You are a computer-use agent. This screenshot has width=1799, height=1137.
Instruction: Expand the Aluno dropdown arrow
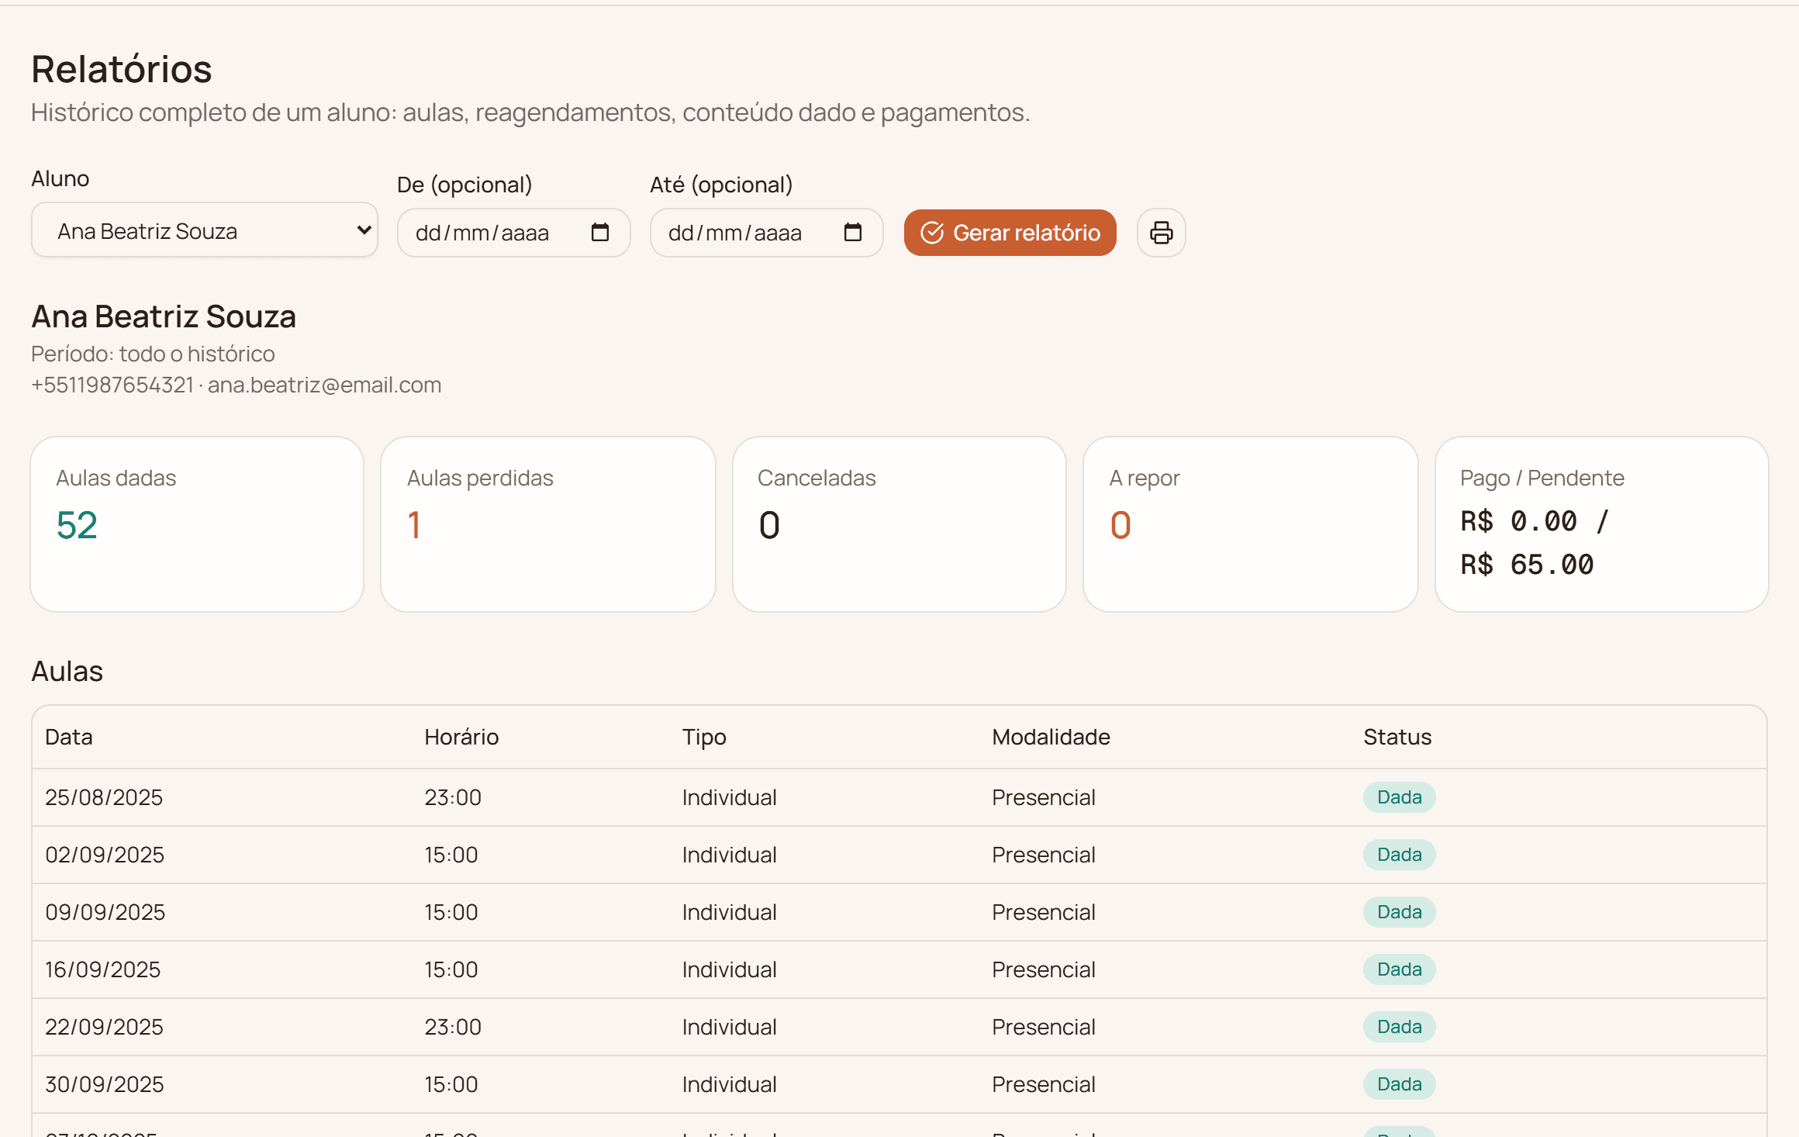364,230
